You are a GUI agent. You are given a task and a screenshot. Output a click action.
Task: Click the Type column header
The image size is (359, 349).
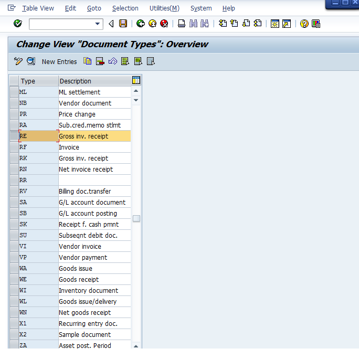point(38,81)
